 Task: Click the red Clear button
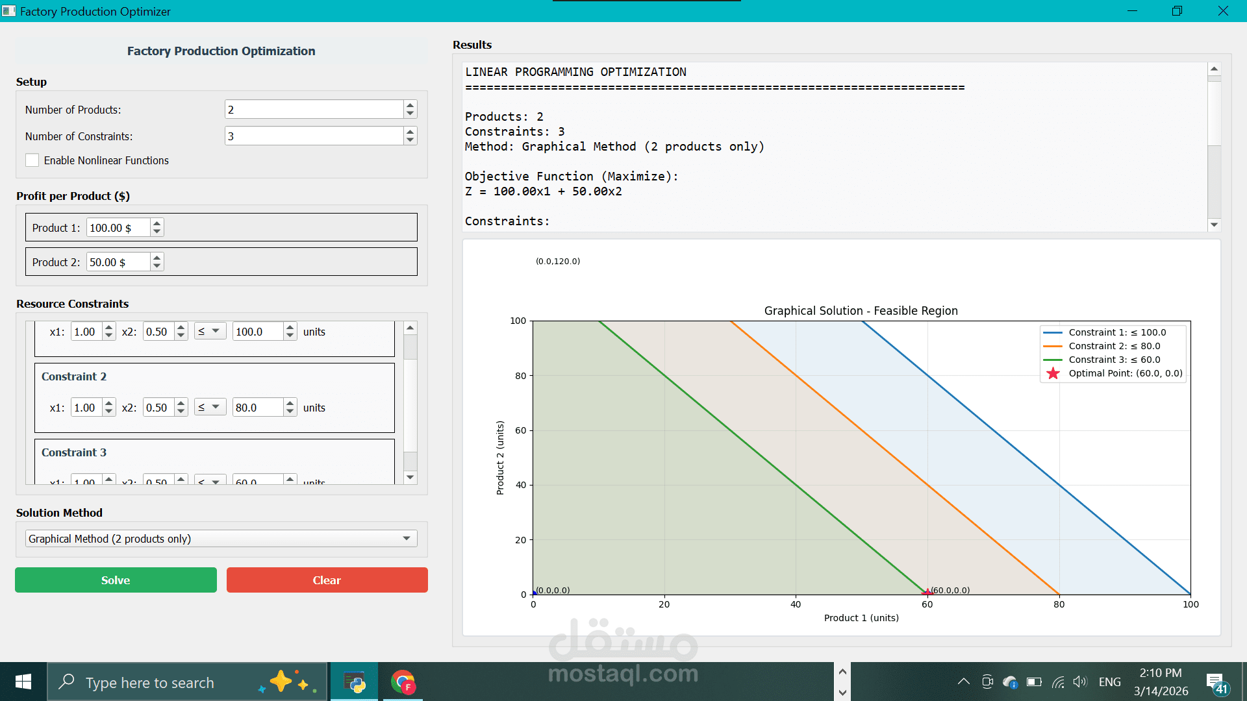click(327, 580)
